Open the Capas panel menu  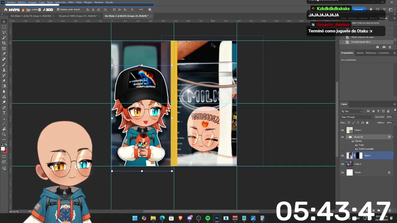[x=395, y=104]
